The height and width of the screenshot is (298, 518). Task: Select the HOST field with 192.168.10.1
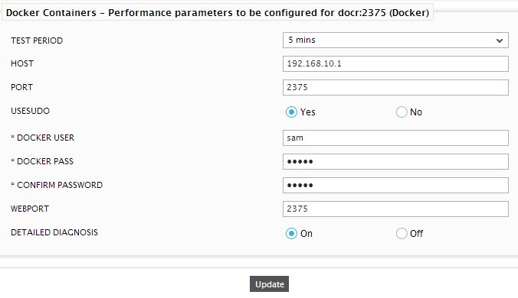pos(395,64)
